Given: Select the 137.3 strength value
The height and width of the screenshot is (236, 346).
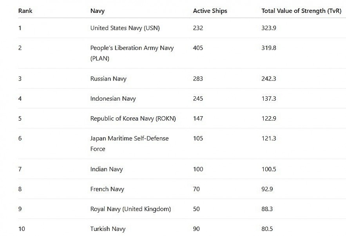Looking at the screenshot, I should point(268,99).
